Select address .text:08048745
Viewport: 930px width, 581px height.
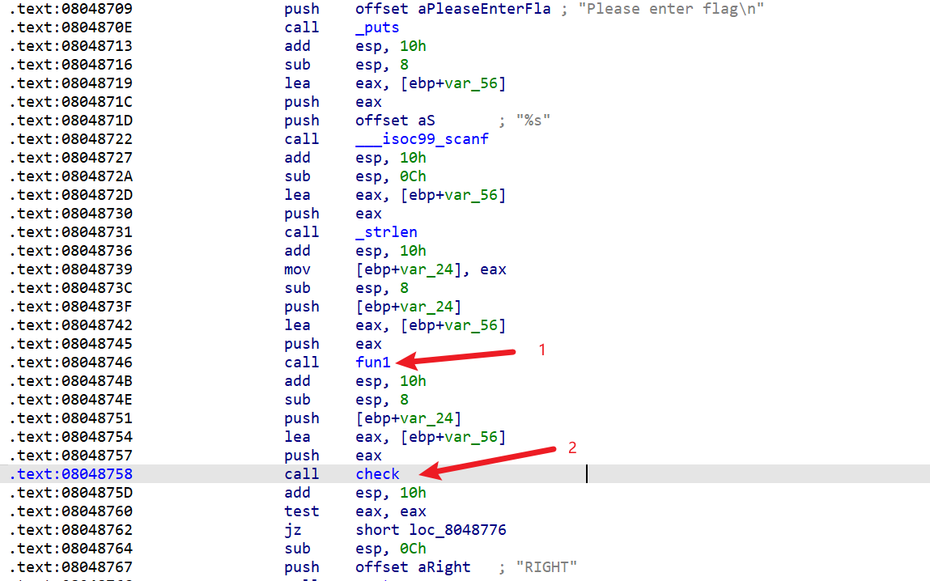pyautogui.click(x=70, y=344)
